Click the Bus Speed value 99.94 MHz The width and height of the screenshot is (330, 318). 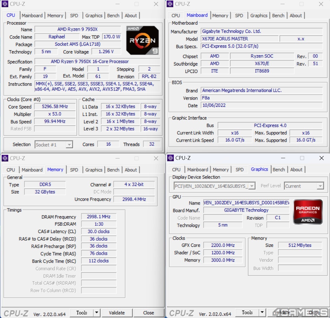(x=55, y=121)
